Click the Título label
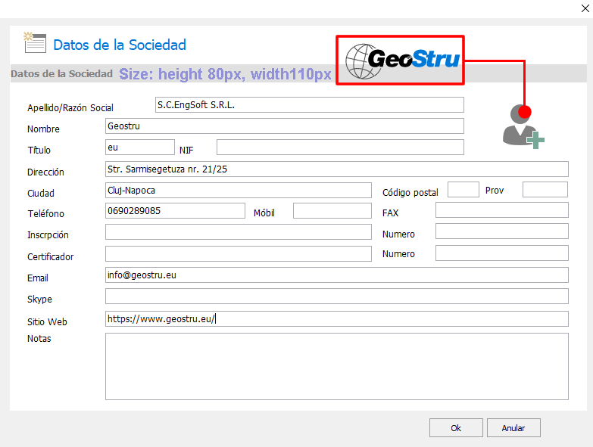This screenshot has height=447, width=593. pos(39,151)
